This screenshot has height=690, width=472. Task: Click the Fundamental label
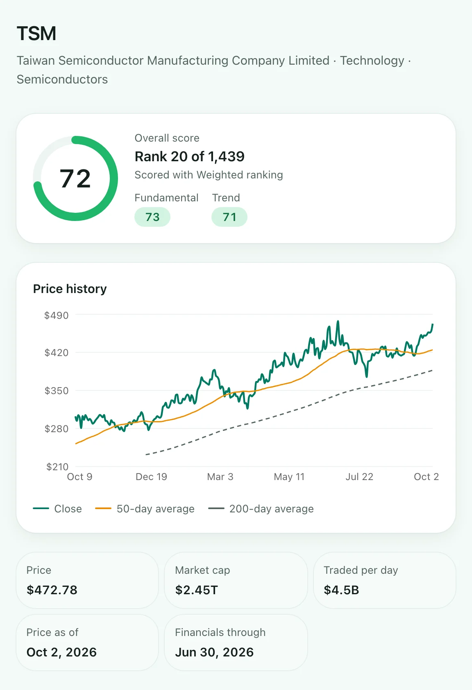(167, 198)
